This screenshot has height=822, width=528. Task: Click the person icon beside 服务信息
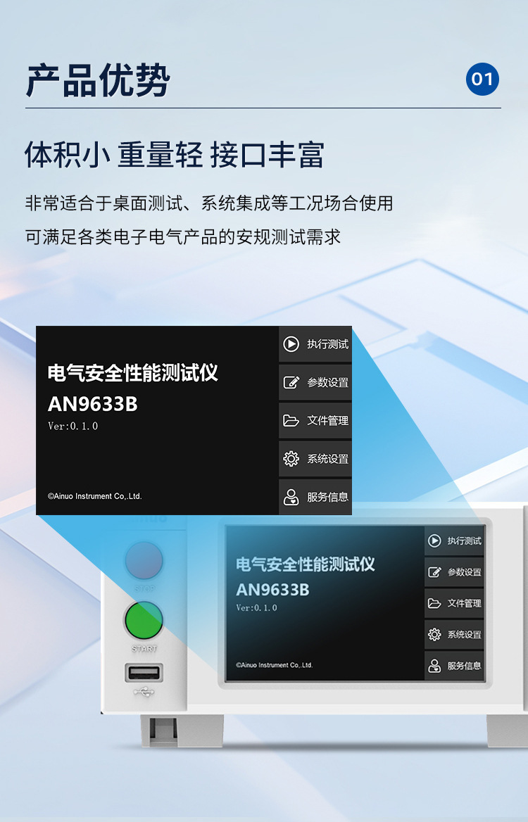[x=291, y=496]
